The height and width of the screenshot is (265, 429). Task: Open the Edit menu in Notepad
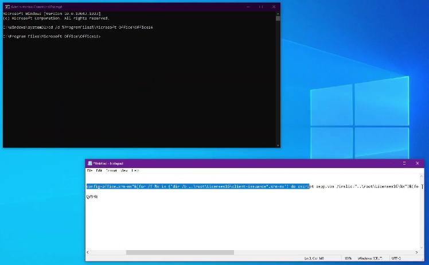pyautogui.click(x=99, y=170)
